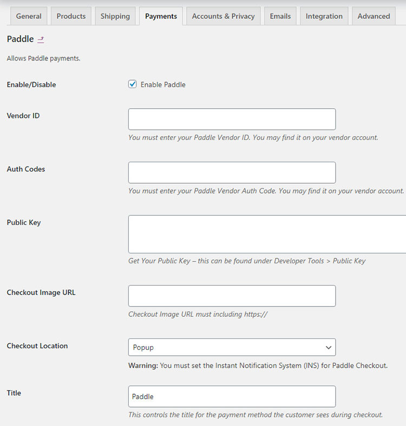Select the Payments tab
406x426 pixels.
(x=161, y=16)
